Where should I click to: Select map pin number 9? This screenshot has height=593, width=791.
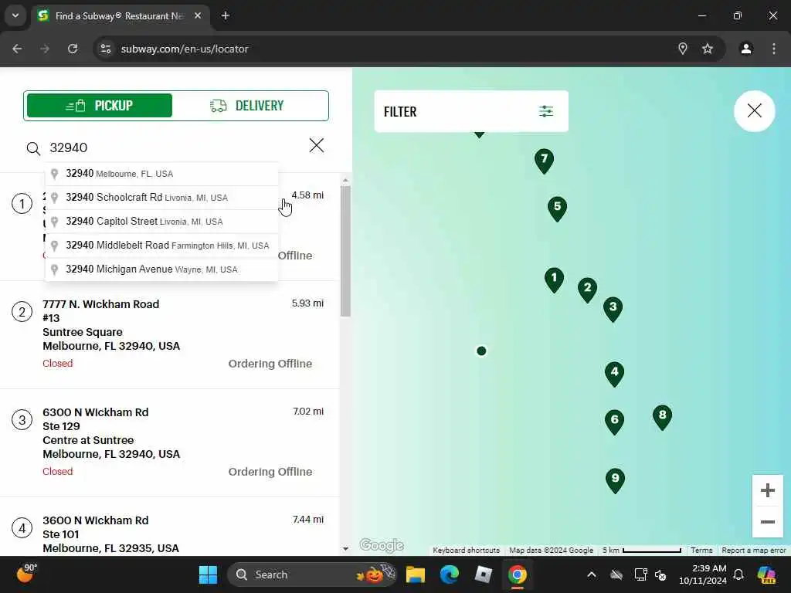[615, 480]
